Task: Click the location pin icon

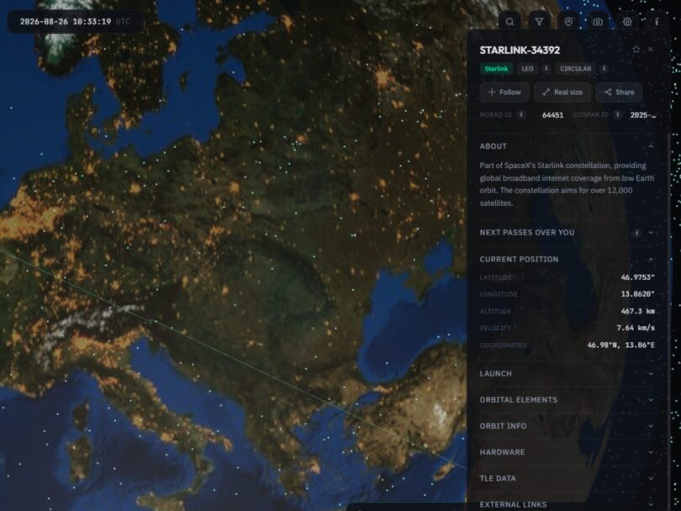Action: tap(568, 22)
